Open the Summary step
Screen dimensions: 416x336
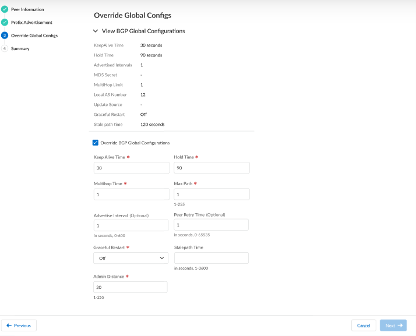[x=20, y=49]
